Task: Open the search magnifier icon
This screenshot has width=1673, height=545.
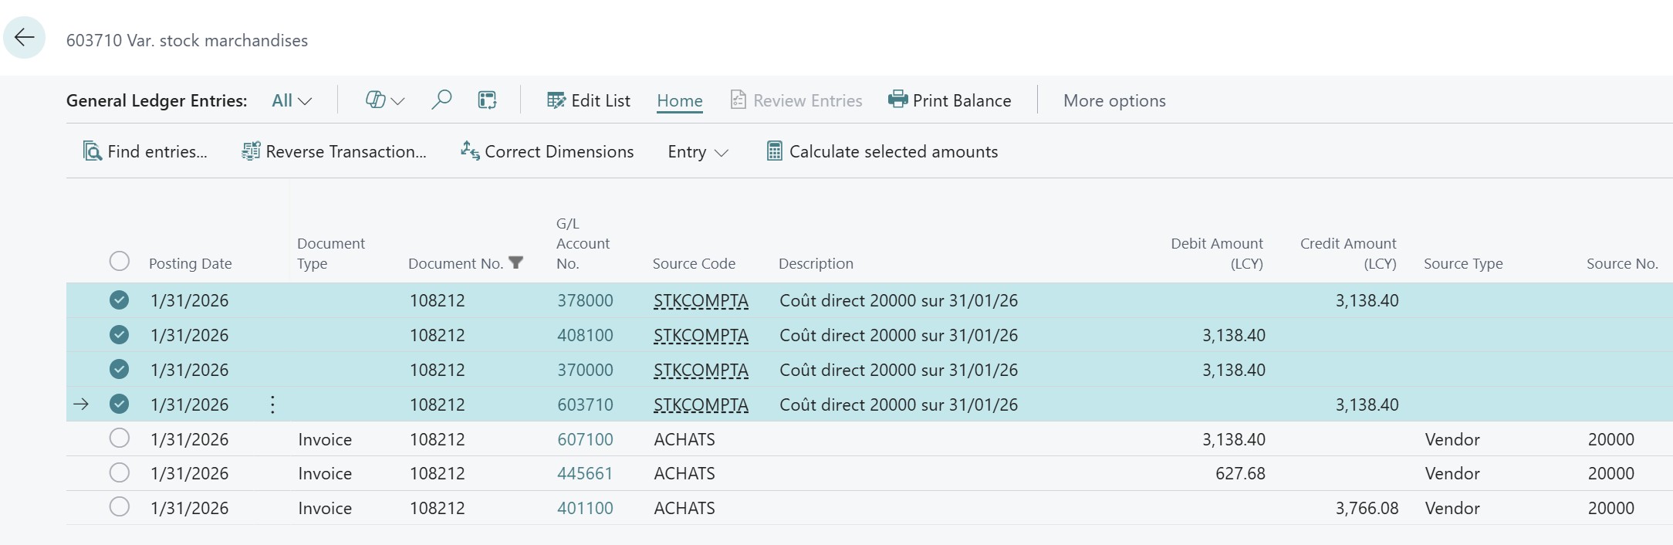Action: [x=441, y=100]
